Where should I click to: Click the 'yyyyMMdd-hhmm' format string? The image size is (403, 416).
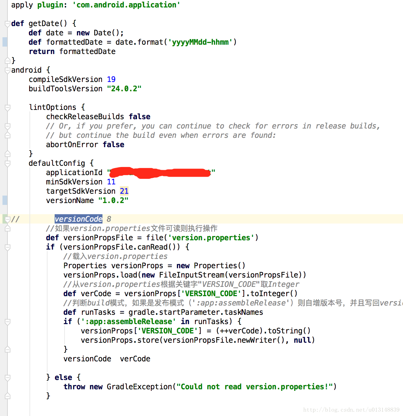coord(200,42)
